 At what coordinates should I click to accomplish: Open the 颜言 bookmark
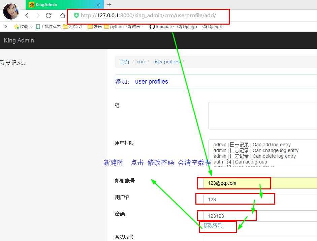134,27
